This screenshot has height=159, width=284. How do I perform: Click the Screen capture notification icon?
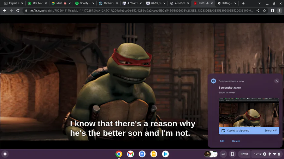pos(214,81)
